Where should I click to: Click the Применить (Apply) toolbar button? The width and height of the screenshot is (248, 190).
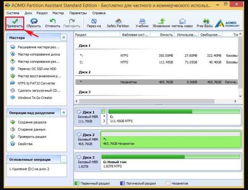[x=15, y=23]
